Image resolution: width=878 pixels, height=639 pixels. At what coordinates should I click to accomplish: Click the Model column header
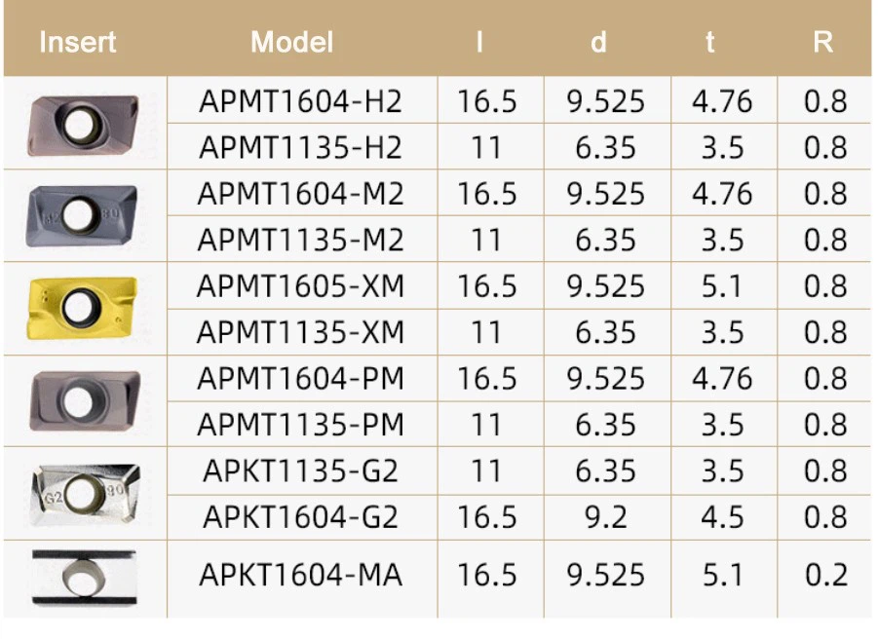291,42
